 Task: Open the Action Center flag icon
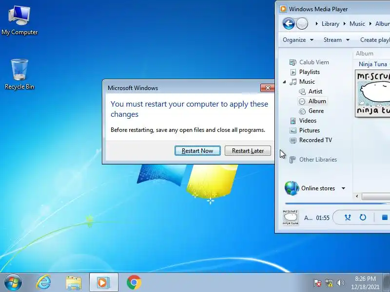pos(317,283)
